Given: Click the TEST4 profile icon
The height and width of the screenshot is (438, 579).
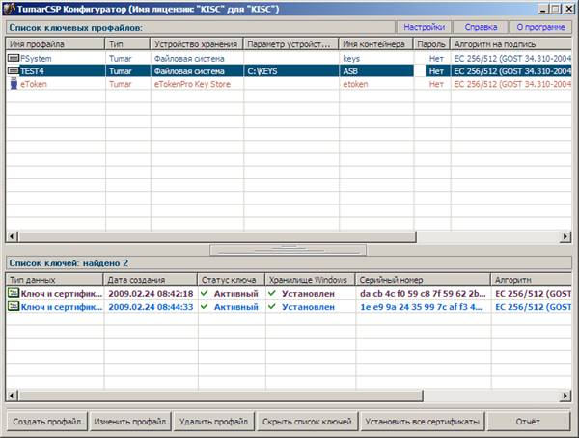Looking at the screenshot, I should (x=14, y=70).
